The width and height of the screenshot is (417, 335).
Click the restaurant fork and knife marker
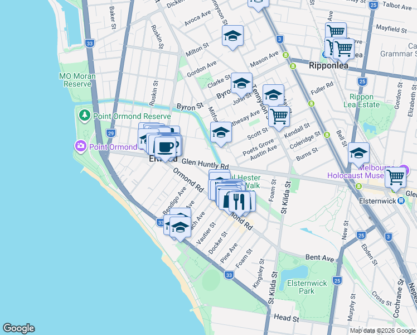(239, 202)
